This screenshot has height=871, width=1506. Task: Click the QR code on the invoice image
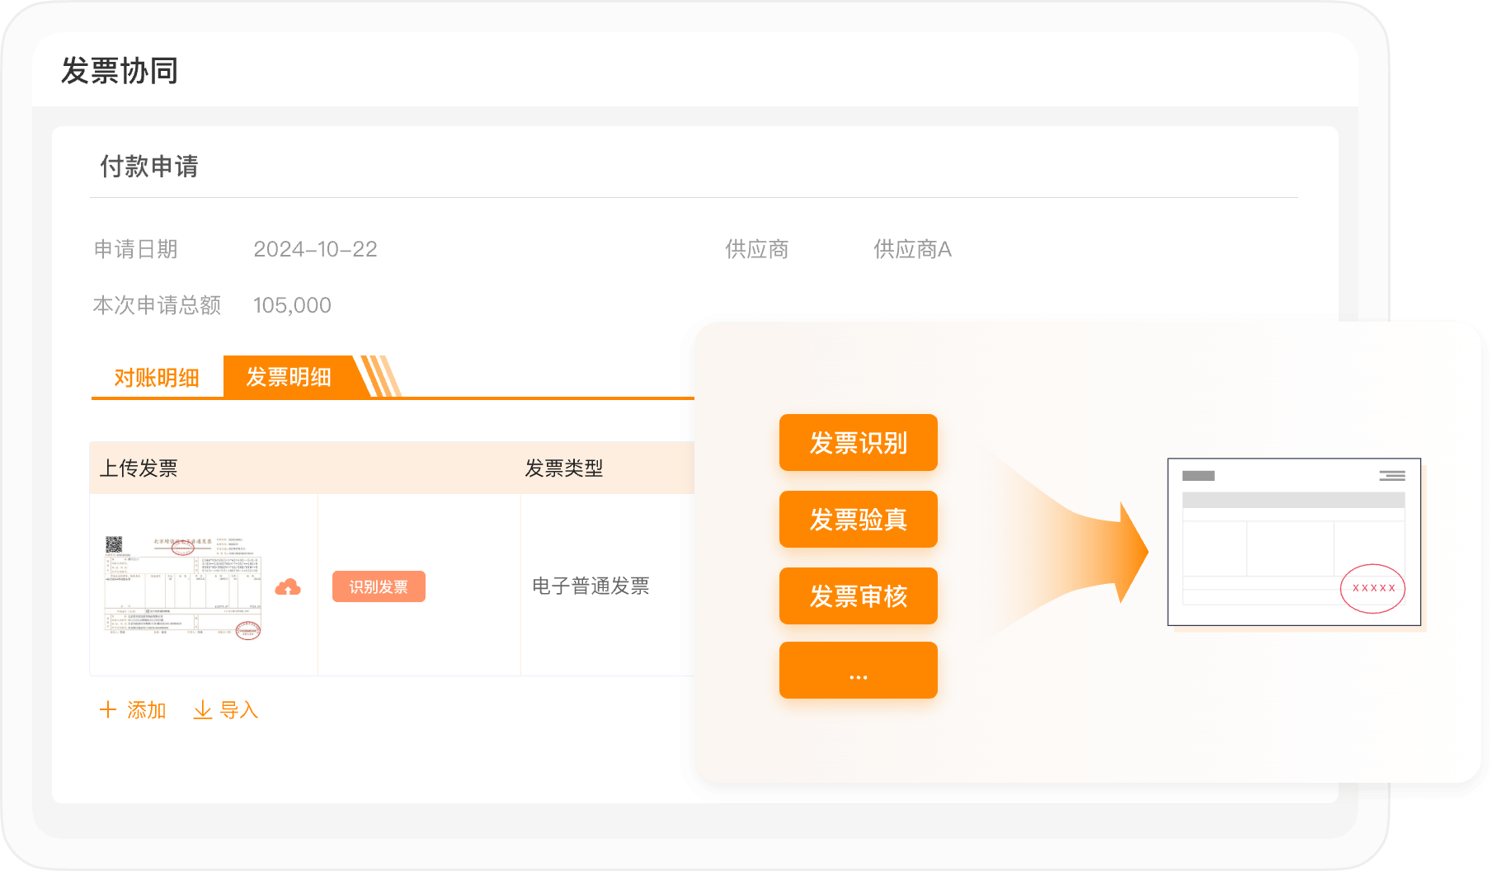(114, 544)
